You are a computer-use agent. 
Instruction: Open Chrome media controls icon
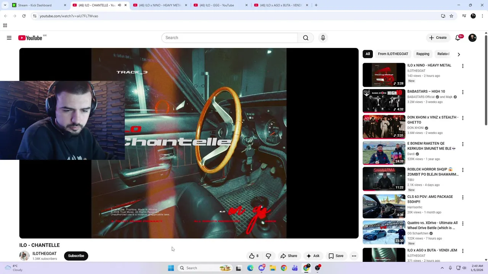(x=464, y=16)
